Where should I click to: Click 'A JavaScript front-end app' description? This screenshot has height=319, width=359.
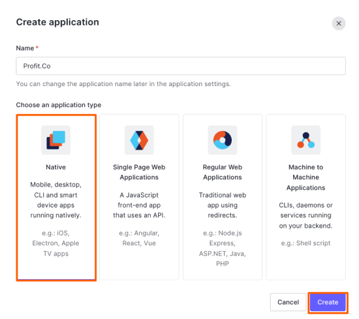pos(139,205)
